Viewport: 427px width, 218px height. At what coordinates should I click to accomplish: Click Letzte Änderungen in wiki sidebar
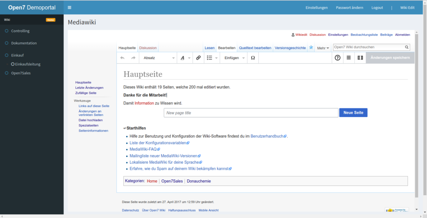click(x=89, y=88)
